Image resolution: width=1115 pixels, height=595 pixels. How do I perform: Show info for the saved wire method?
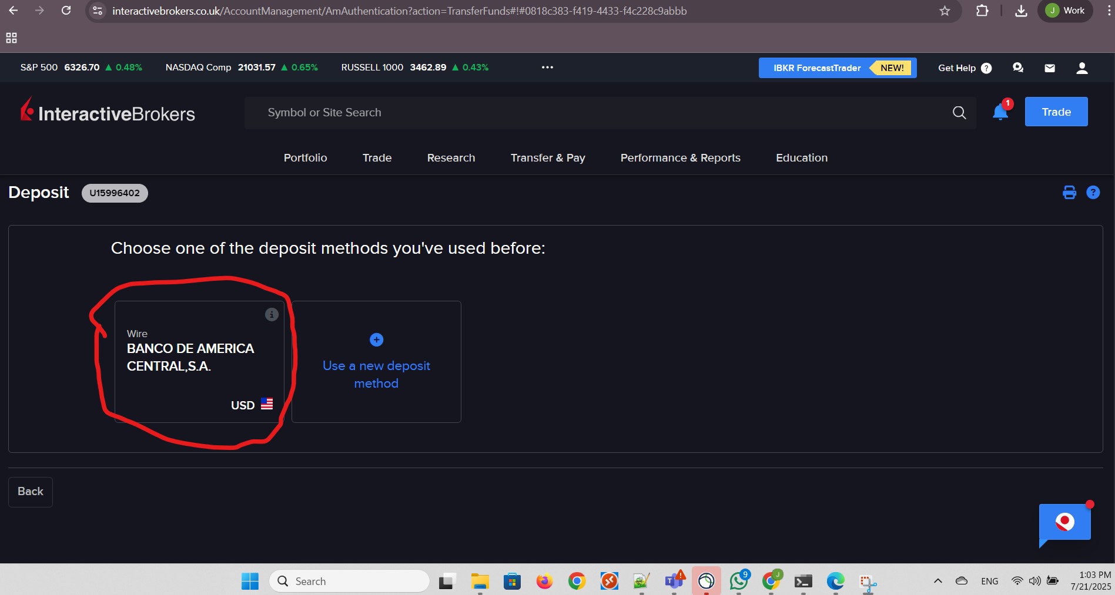(272, 315)
